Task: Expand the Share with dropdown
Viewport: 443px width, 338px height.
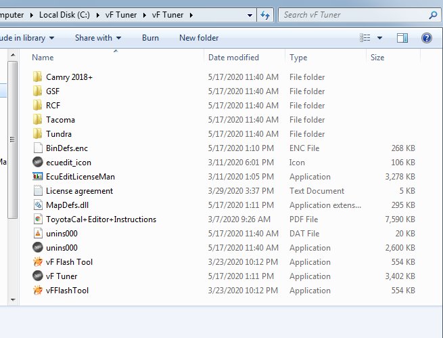Action: 118,38
